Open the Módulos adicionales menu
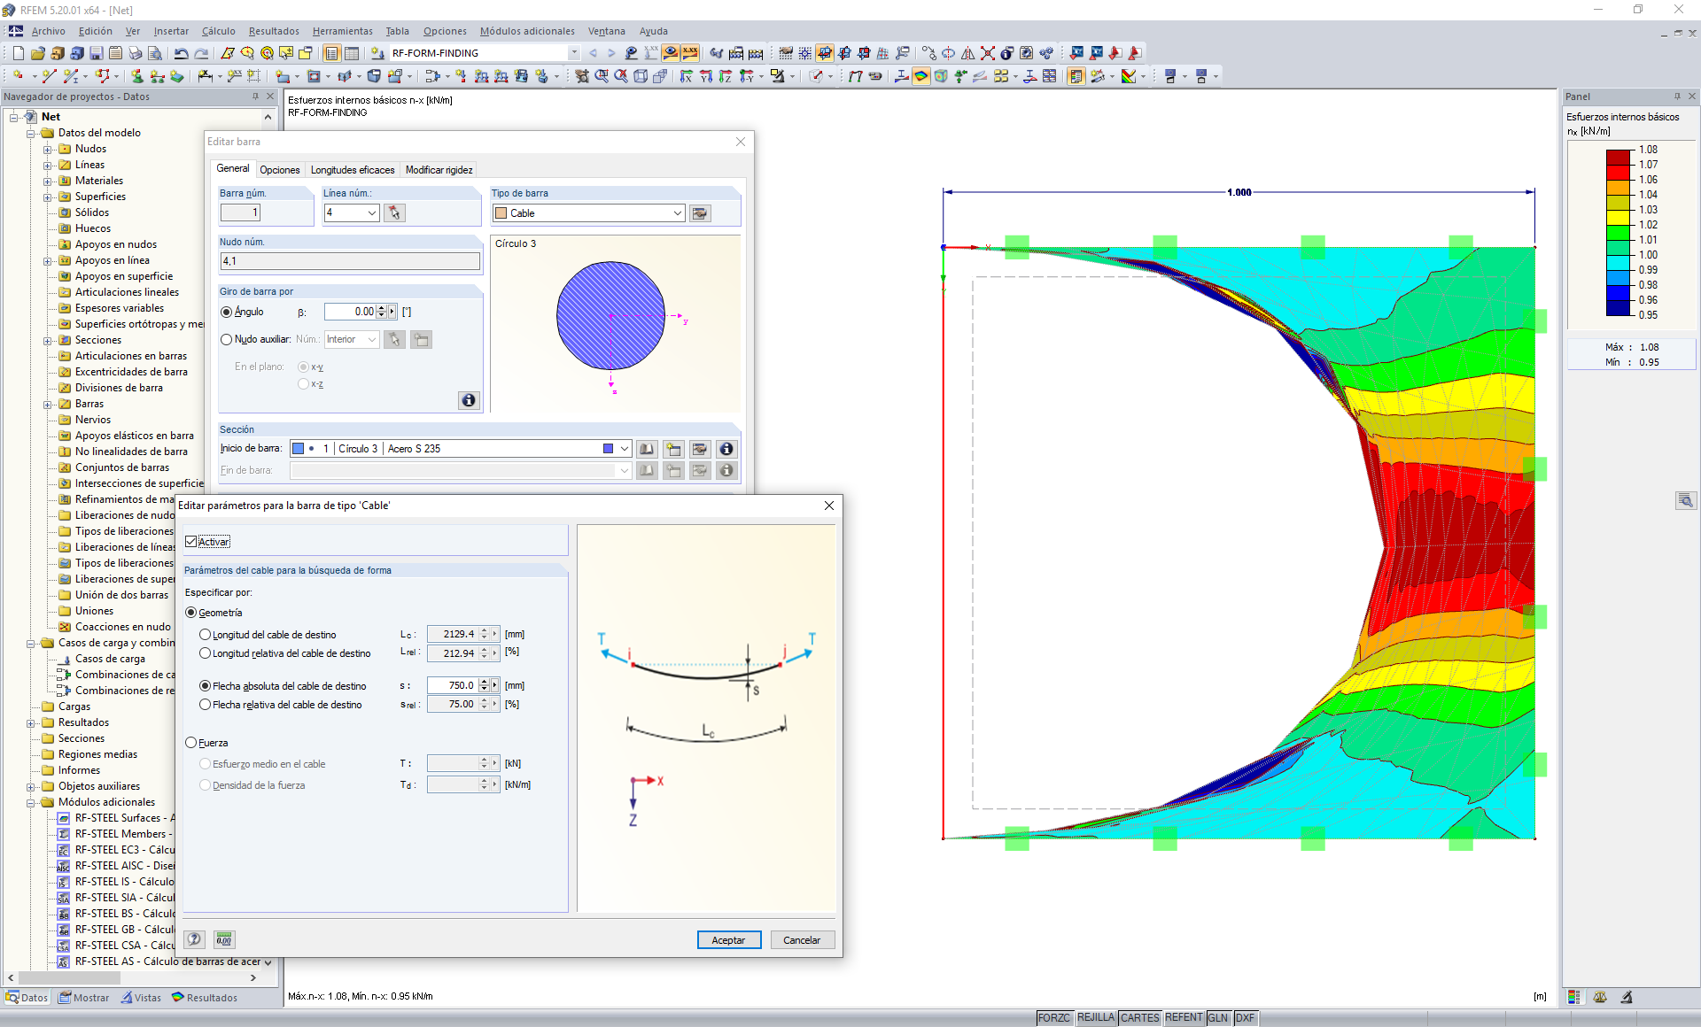The height and width of the screenshot is (1027, 1701). coord(527,31)
